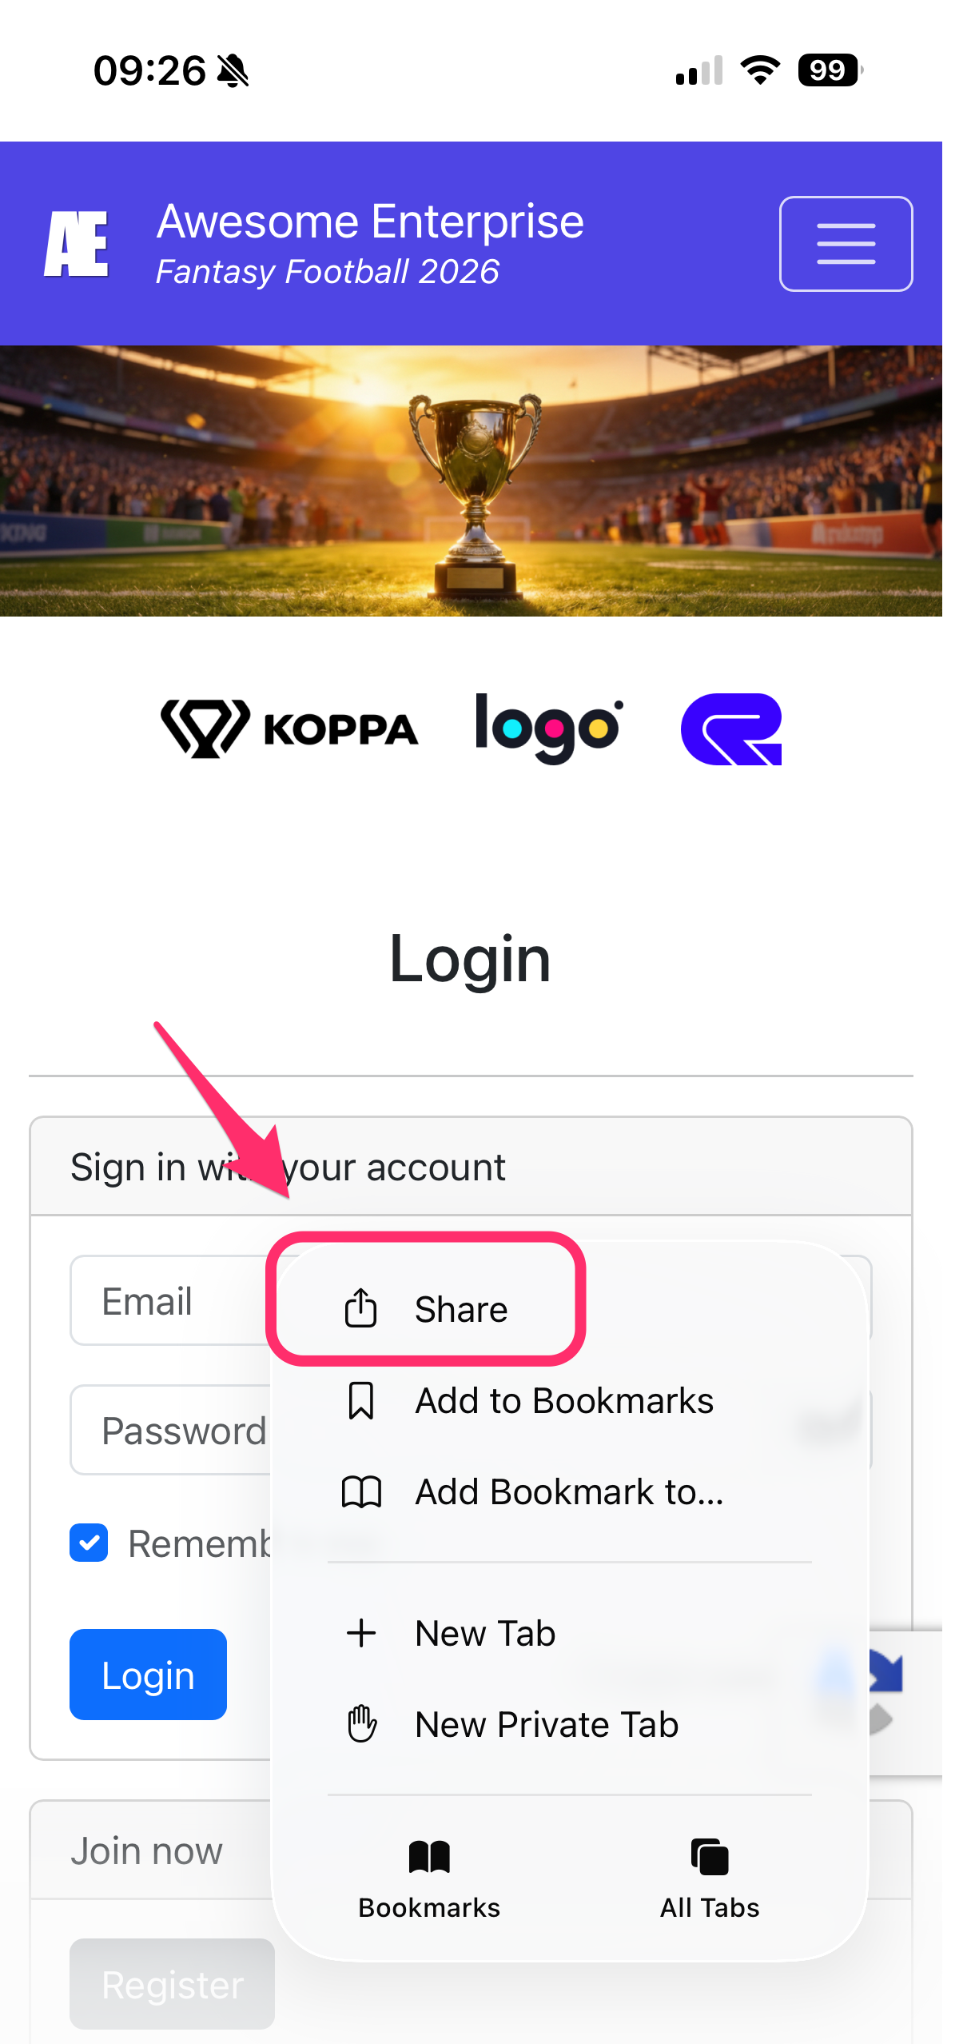
Task: Open the Bookmarks book icon
Action: (429, 1857)
